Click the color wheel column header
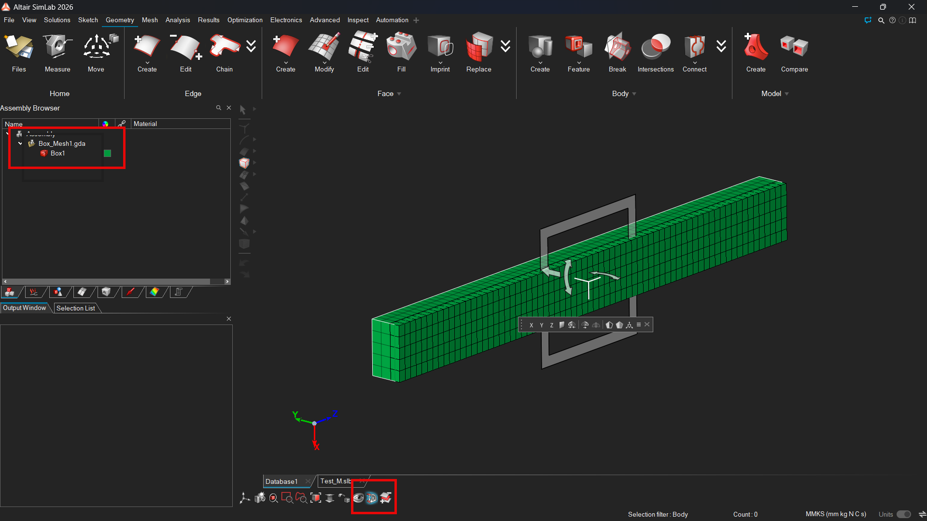 (105, 124)
